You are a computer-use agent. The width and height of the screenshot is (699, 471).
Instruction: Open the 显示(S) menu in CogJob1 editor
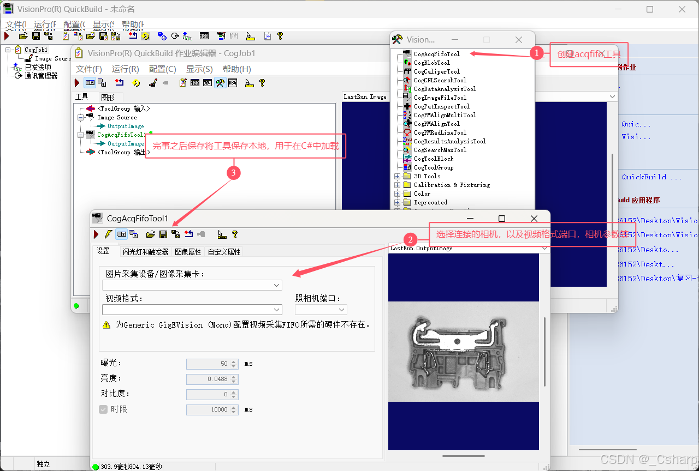[199, 69]
